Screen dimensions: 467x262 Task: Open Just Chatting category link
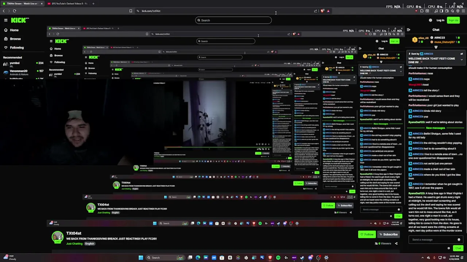[74, 244]
